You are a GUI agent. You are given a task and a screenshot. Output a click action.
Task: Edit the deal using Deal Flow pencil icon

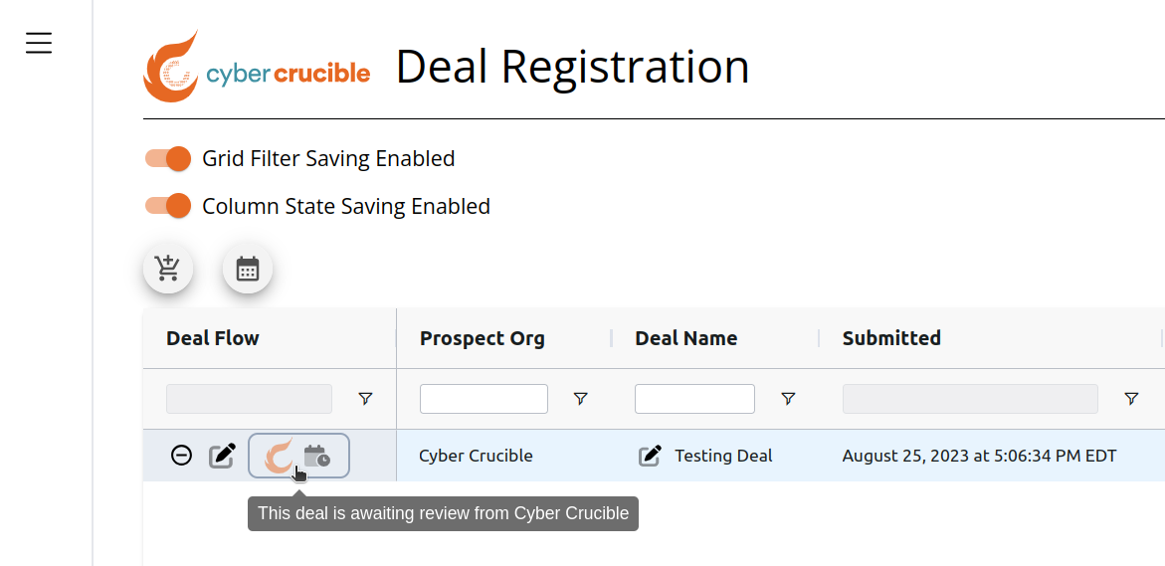(222, 455)
